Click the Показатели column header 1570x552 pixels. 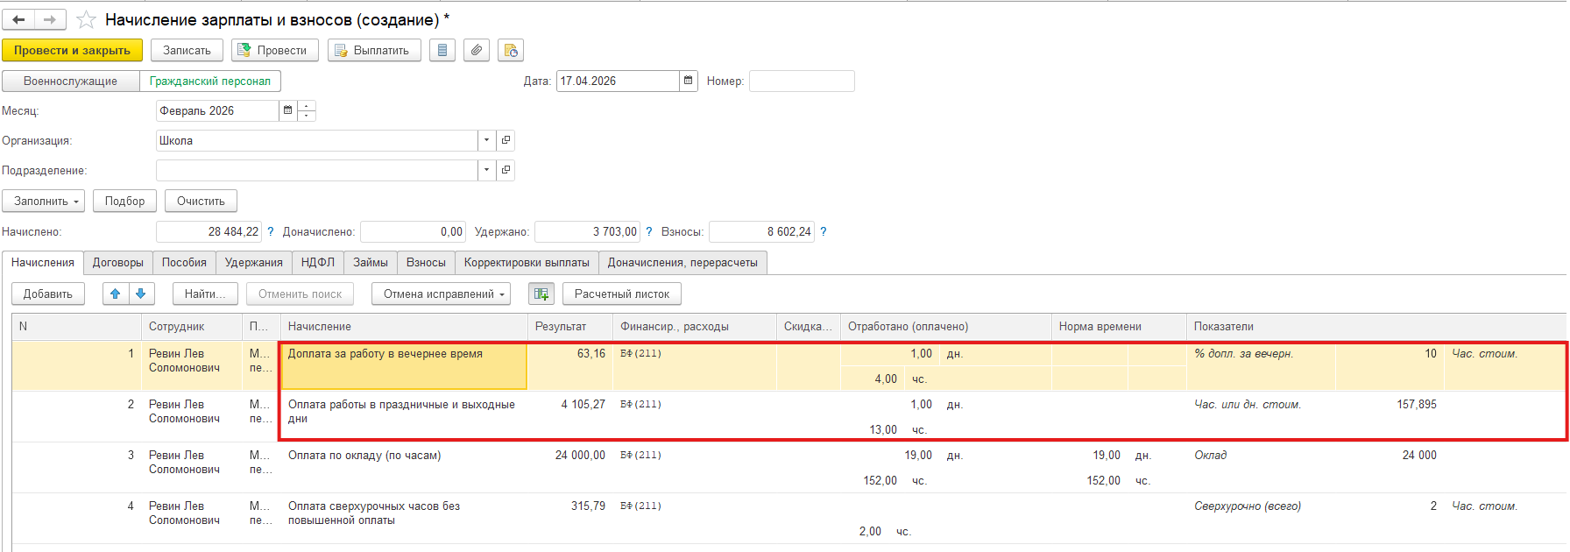pyautogui.click(x=1376, y=326)
